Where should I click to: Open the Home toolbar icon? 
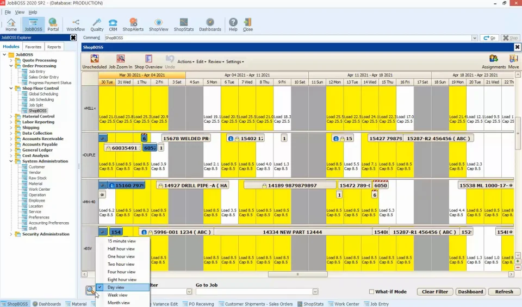click(x=11, y=25)
